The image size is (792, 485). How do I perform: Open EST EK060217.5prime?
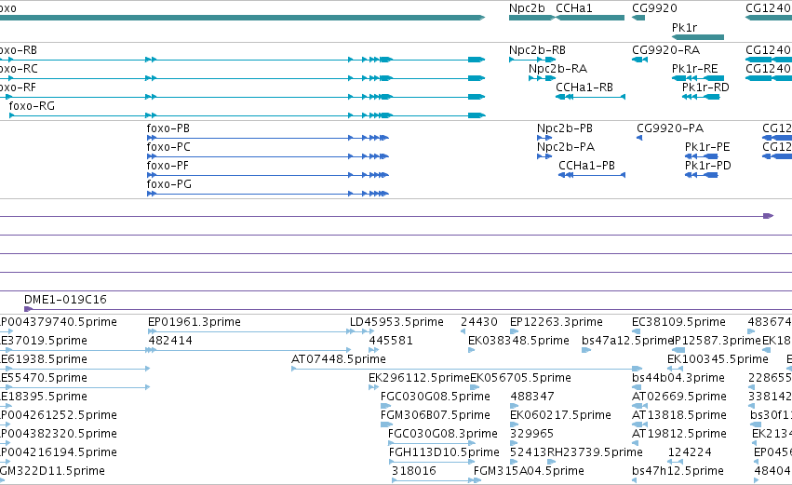(560, 416)
